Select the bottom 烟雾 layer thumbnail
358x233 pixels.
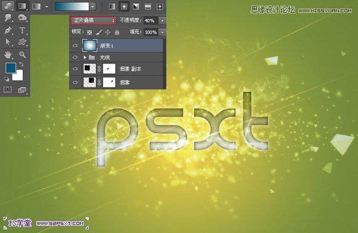90,82
